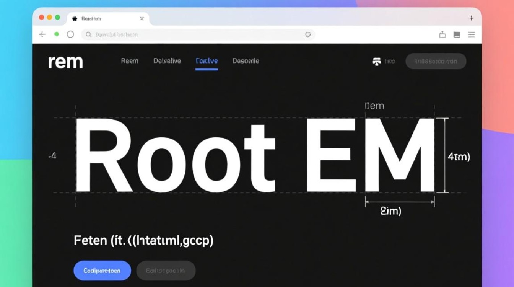Click the red close window button
Viewport: 514px width, 287px height.
pyautogui.click(x=41, y=17)
